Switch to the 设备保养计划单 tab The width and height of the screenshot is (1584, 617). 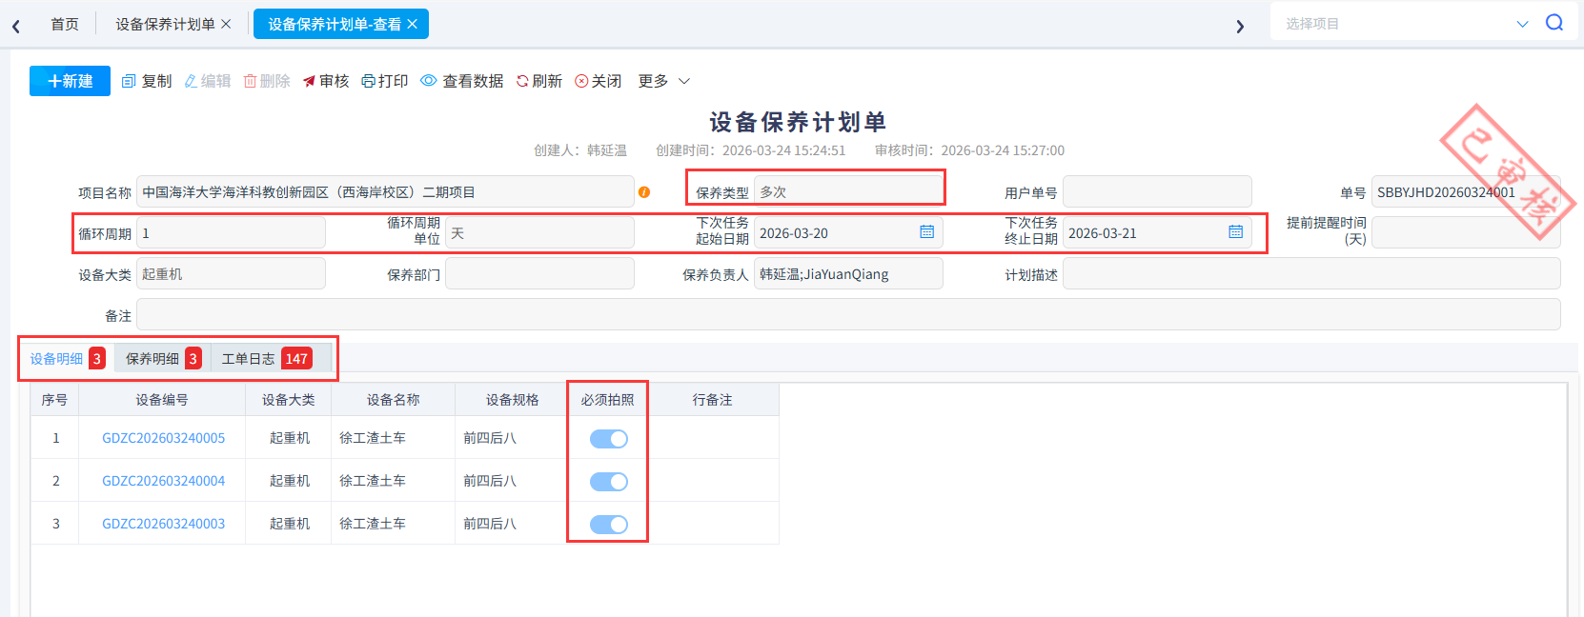[165, 24]
